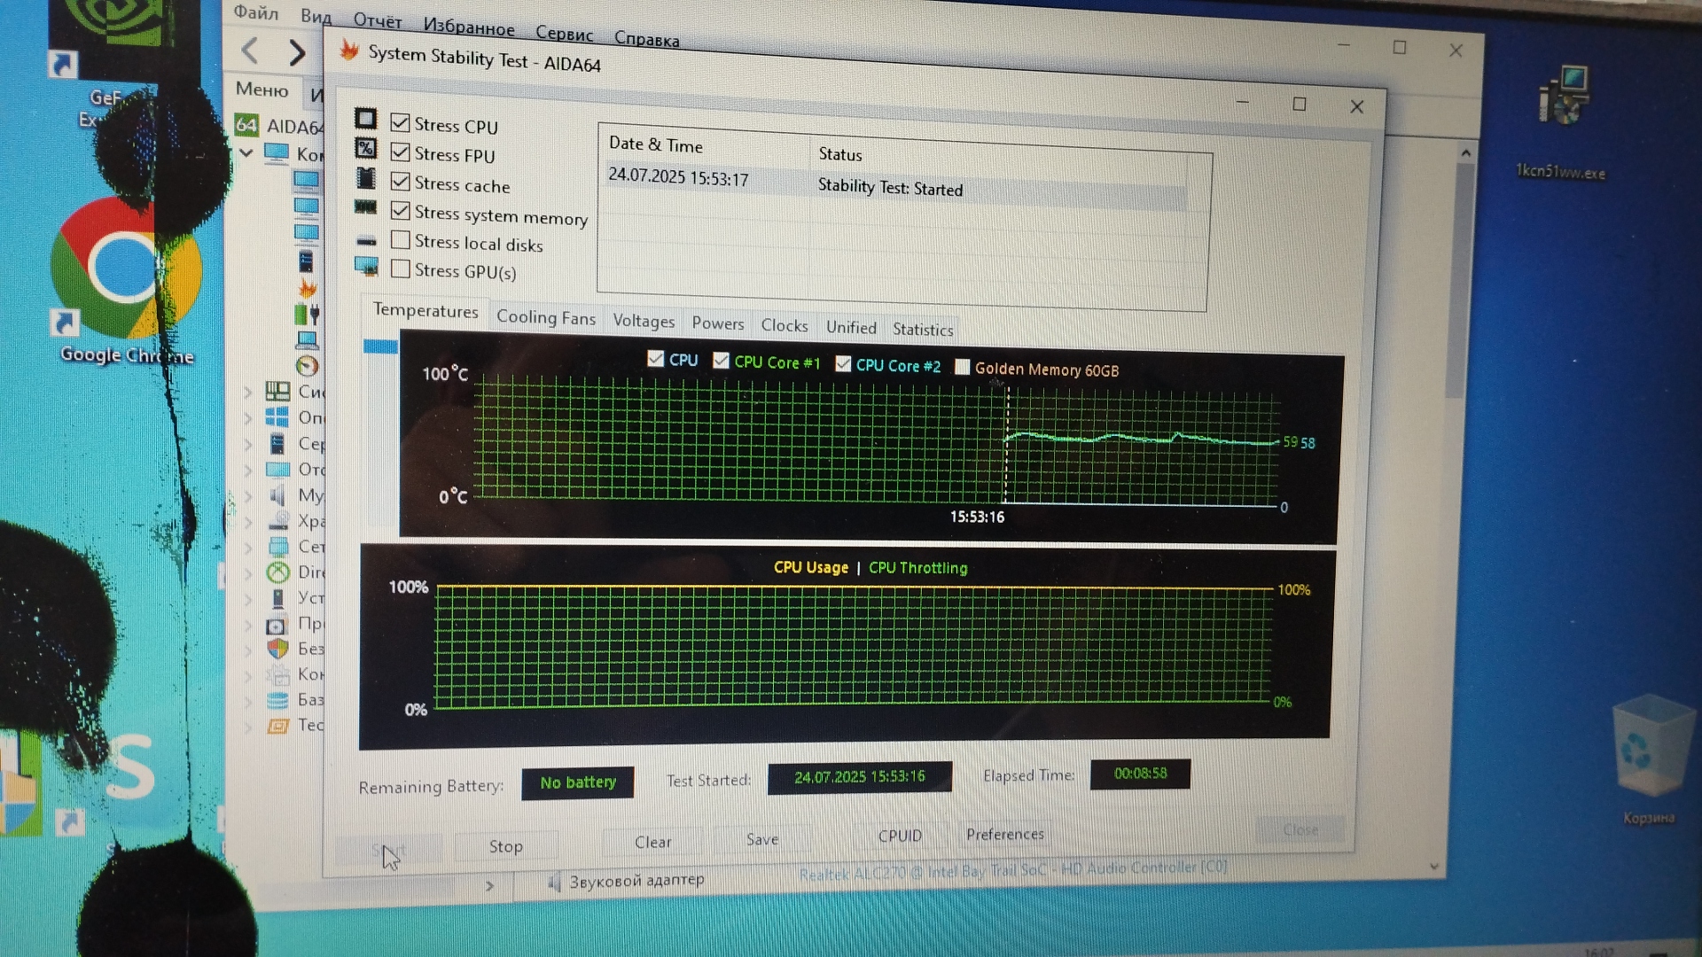Toggle the CPU Core #1 graph checkbox
The height and width of the screenshot is (957, 1702).
pos(721,361)
